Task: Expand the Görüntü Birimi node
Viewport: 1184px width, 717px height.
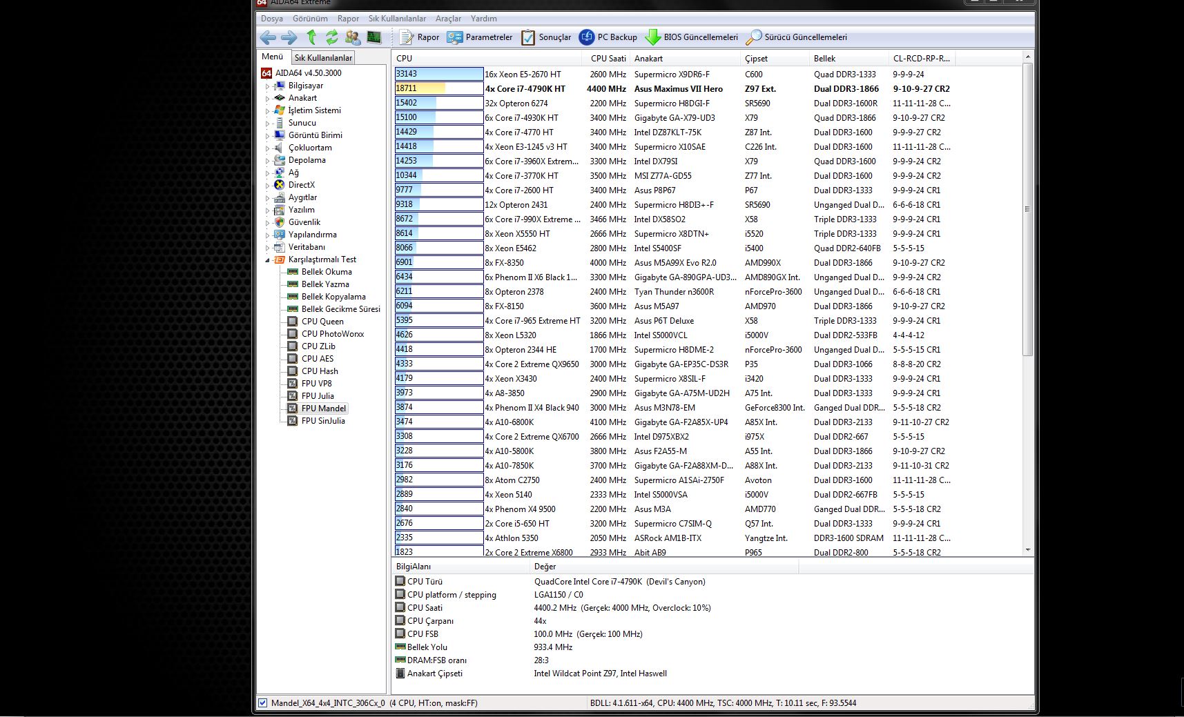Action: click(268, 136)
